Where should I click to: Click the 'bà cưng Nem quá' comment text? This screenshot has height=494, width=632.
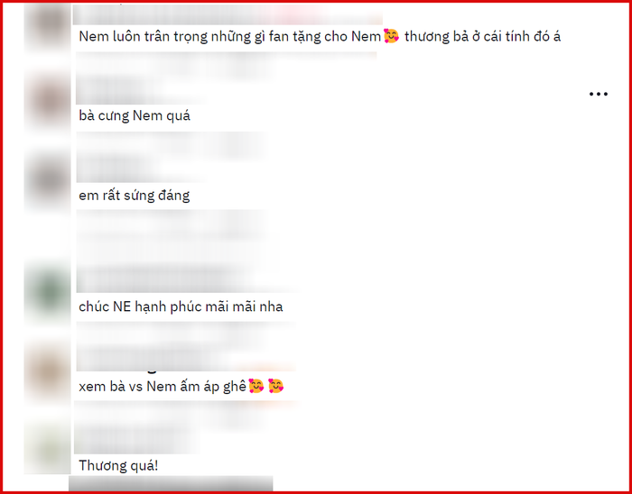pyautogui.click(x=135, y=116)
